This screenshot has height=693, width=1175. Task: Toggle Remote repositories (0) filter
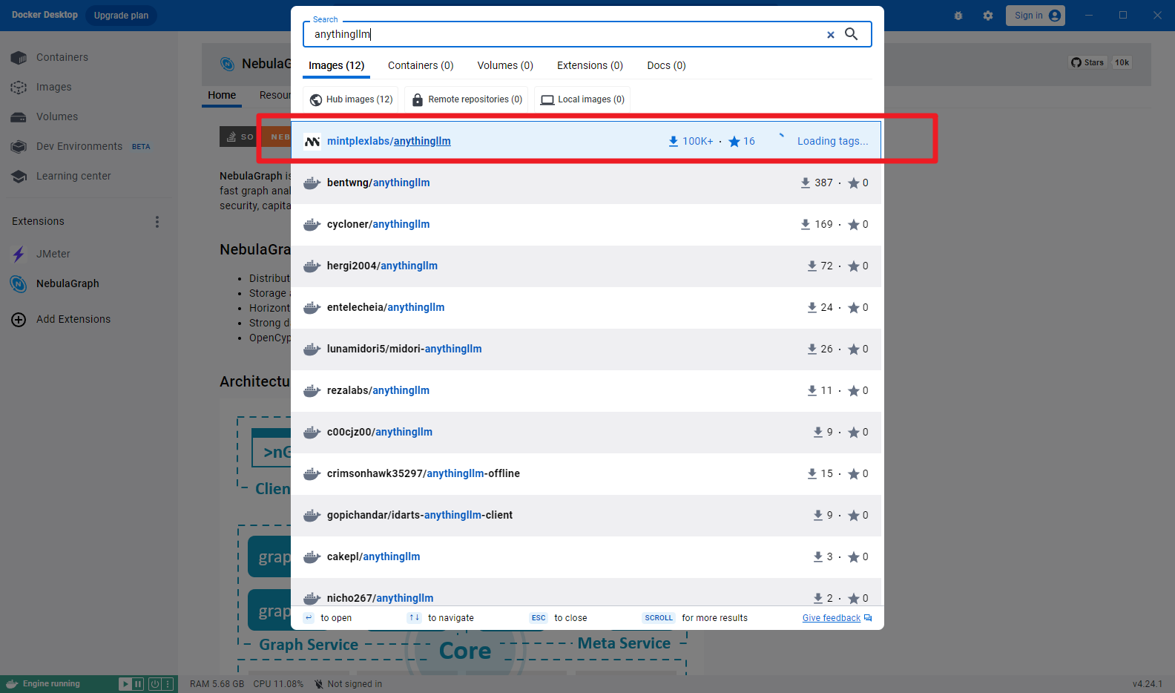pyautogui.click(x=467, y=99)
